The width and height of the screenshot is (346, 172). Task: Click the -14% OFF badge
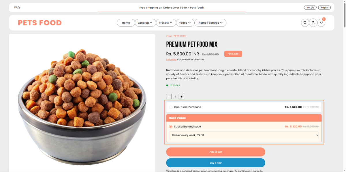[233, 54]
